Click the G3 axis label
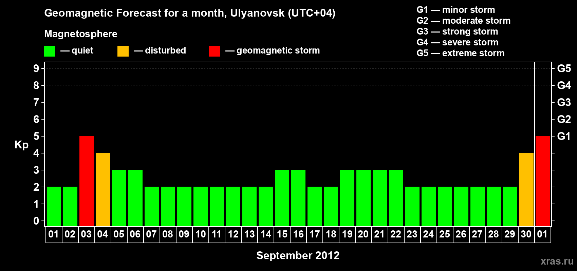This screenshot has width=577, height=271. tap(564, 102)
